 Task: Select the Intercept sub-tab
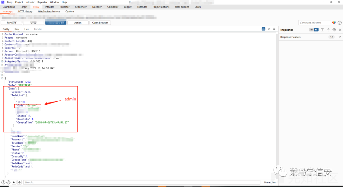coord(8,11)
